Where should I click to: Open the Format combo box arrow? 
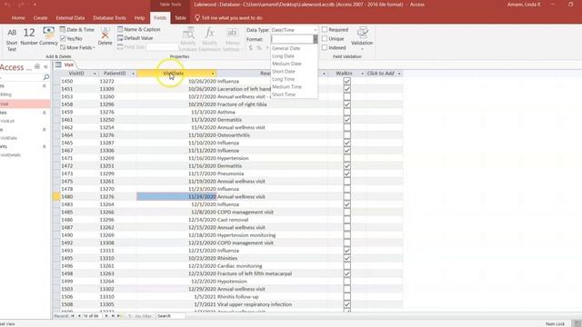coord(316,39)
